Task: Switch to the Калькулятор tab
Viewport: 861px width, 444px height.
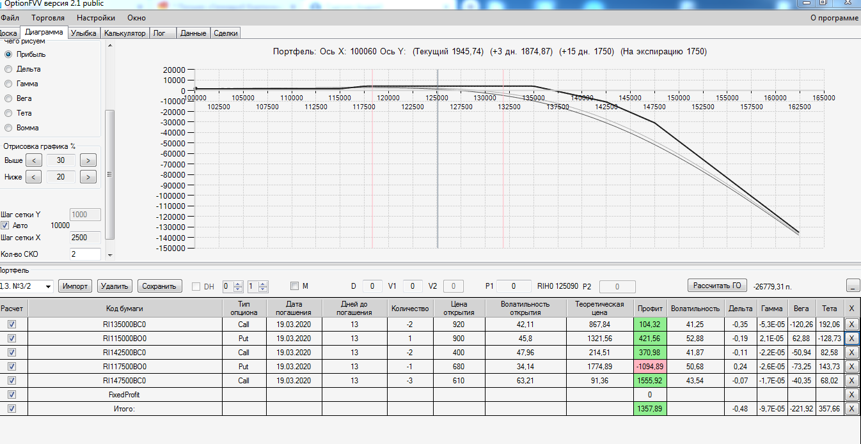Action: coord(125,33)
